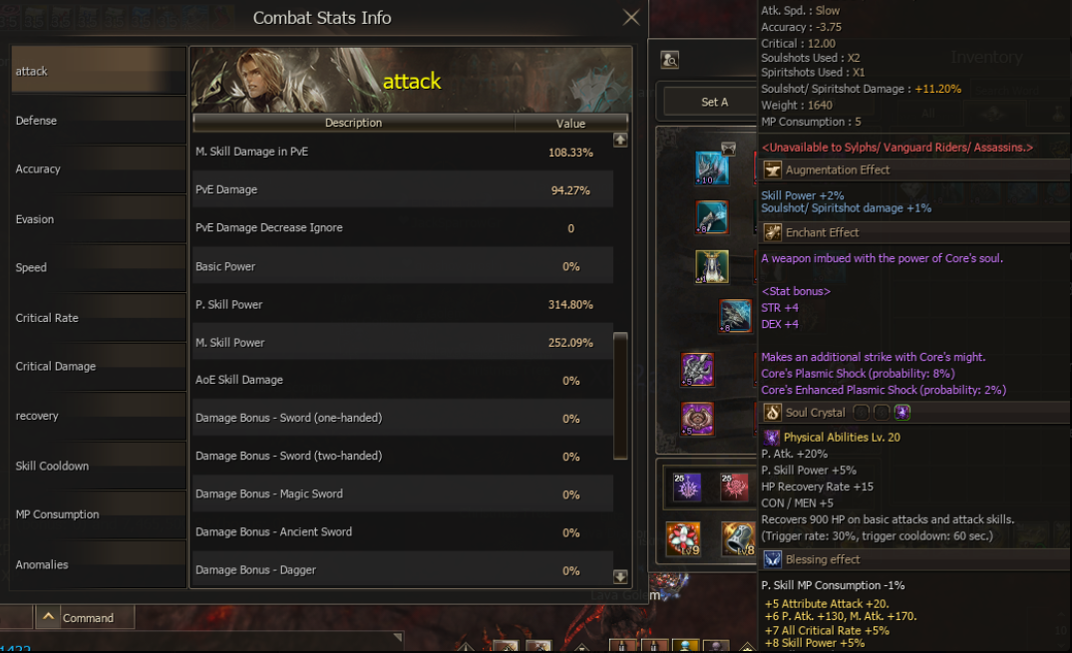Screen dimensions: 1072x653
Task: Open the Skill Cooldown tab
Action: pos(99,466)
